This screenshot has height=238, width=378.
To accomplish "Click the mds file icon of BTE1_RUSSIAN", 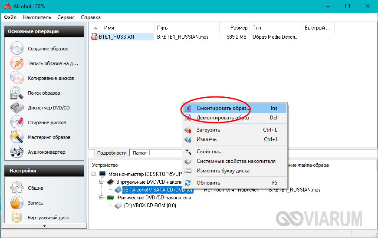I will [95, 36].
